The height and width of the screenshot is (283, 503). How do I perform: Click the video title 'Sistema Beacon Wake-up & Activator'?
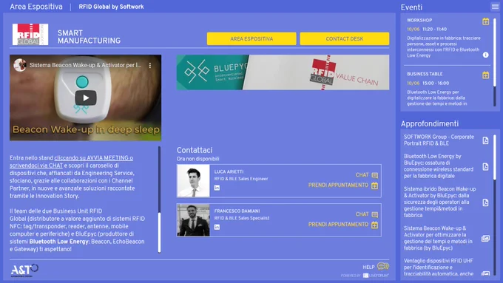[x=85, y=65]
